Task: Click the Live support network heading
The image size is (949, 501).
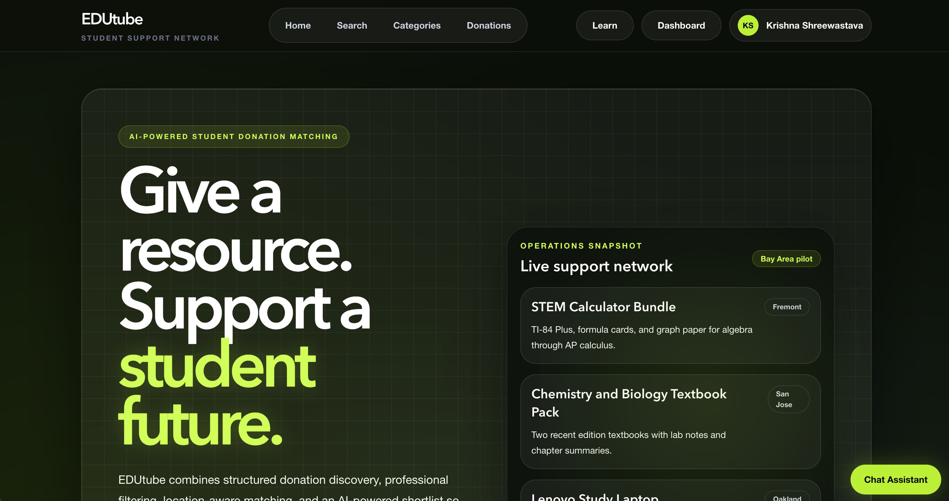Action: [596, 266]
